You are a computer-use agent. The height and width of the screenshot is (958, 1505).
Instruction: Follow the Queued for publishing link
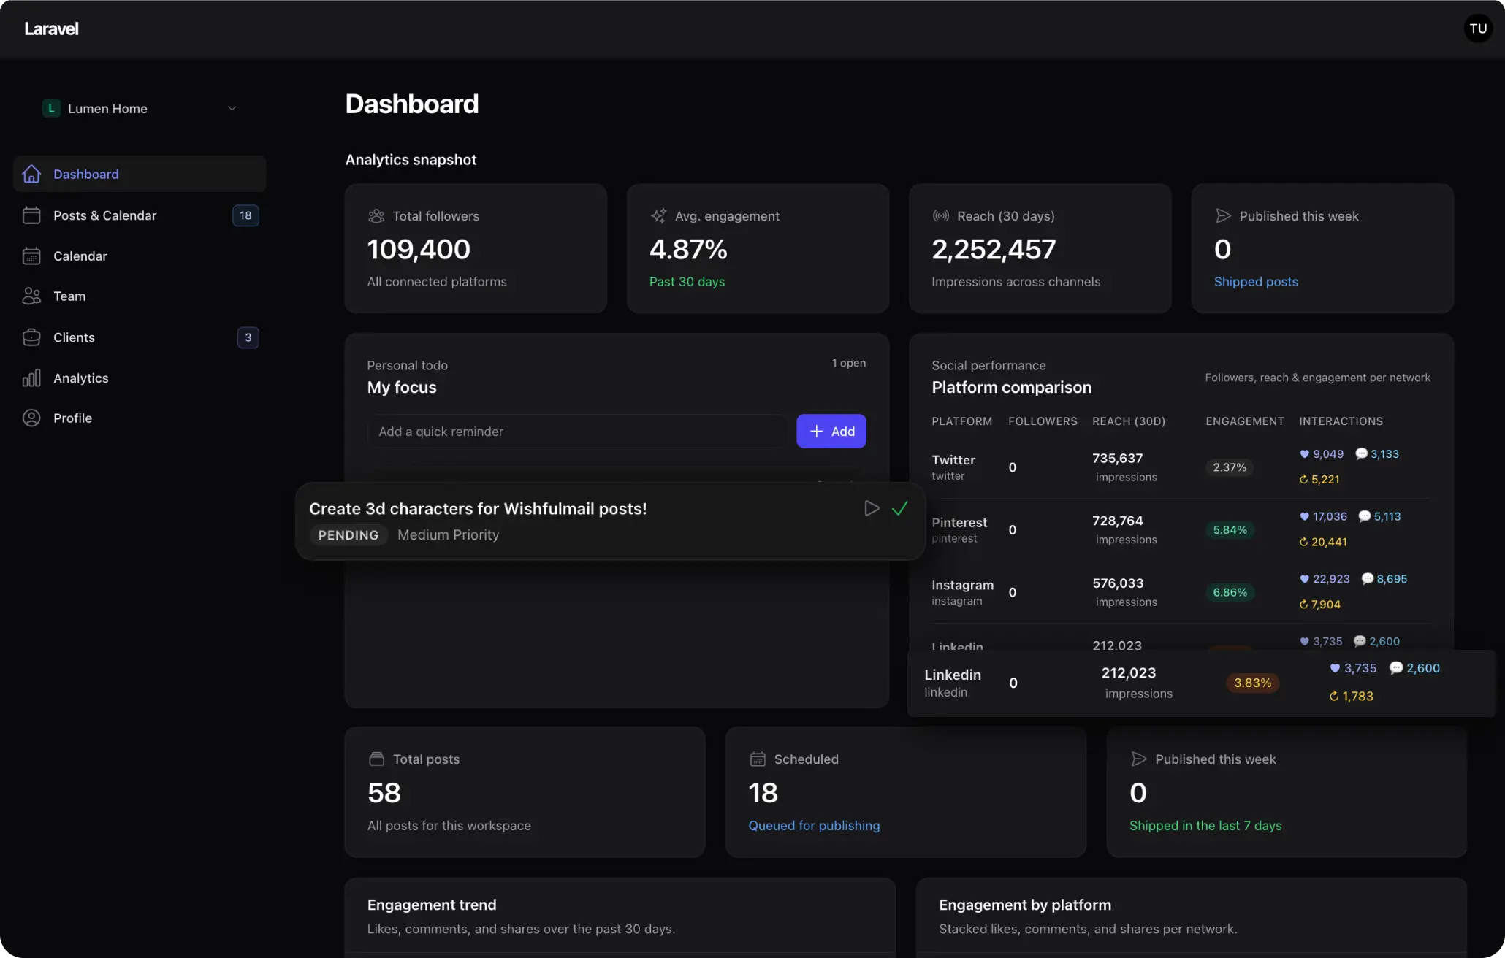pos(813,825)
